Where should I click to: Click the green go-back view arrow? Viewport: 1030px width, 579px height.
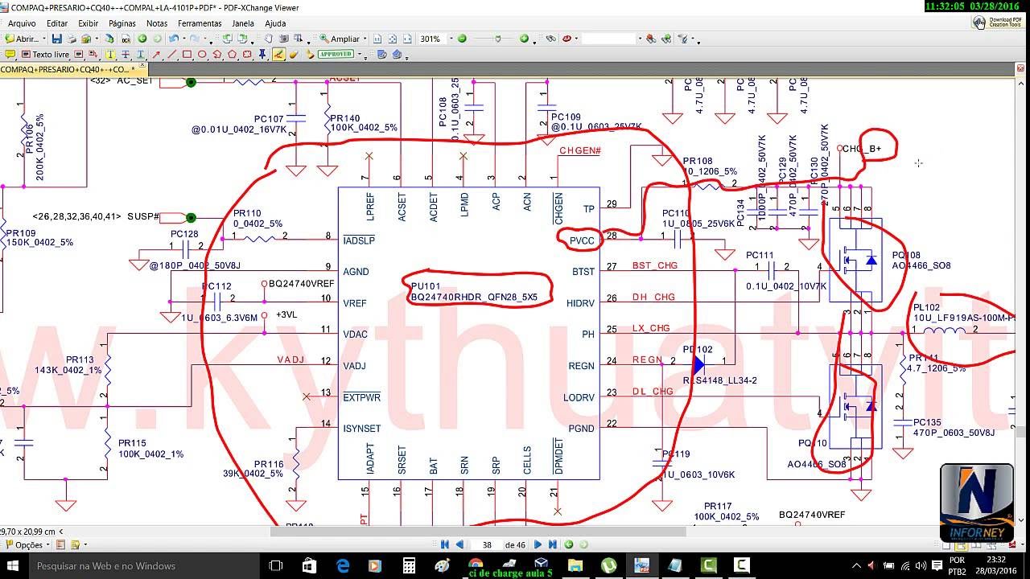pos(142,39)
